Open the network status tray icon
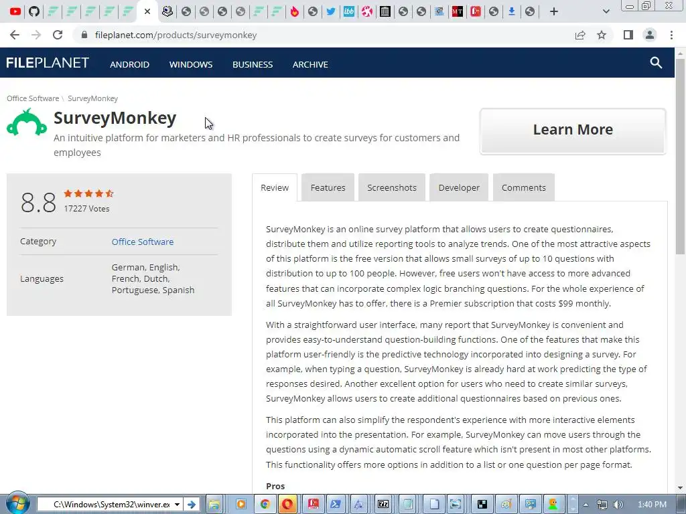686x514 pixels. tap(602, 505)
